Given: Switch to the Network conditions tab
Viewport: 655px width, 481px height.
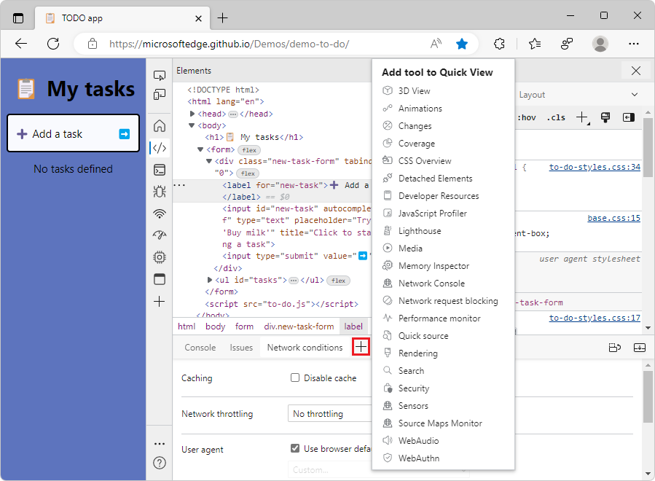Looking at the screenshot, I should [x=305, y=348].
